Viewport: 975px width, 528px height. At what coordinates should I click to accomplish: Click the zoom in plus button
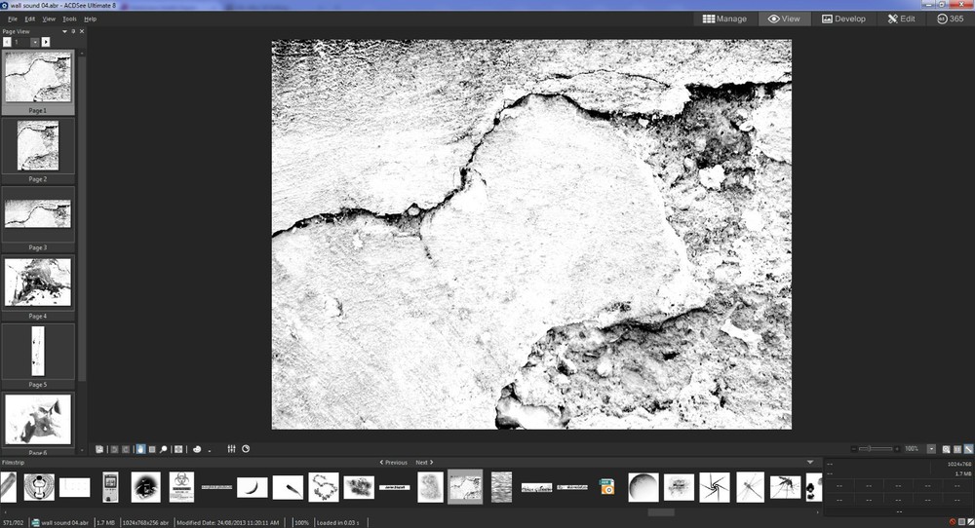pyautogui.click(x=897, y=449)
